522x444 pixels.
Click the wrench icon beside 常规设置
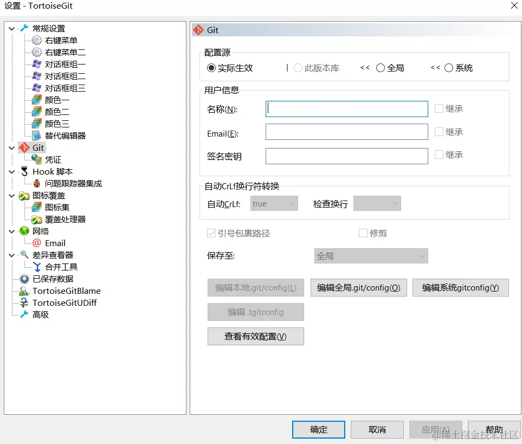[x=24, y=28]
